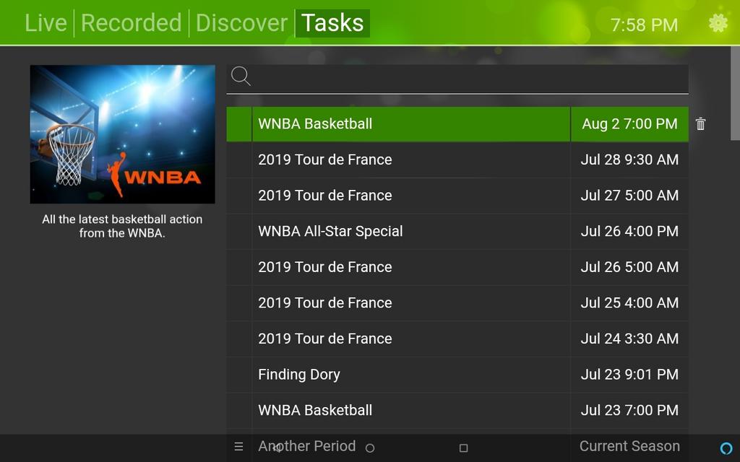Screen dimensions: 740x462
Task: Click the Aug 2 7:00 PM time cell
Action: 629,124
